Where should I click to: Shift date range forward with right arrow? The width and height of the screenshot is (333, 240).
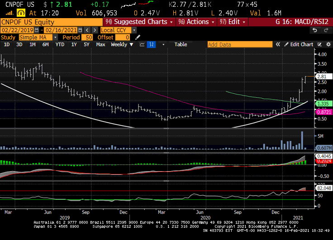tap(95, 30)
